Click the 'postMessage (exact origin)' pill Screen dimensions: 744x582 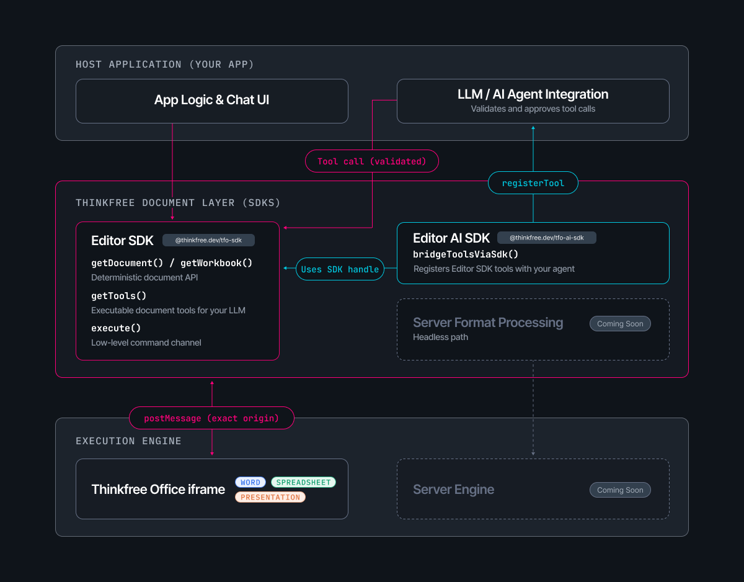[x=211, y=418]
